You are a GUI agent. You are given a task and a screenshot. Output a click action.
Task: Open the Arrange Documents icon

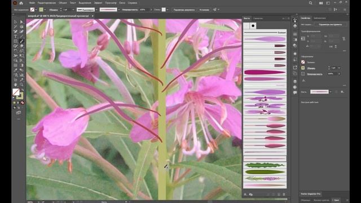(321, 3)
